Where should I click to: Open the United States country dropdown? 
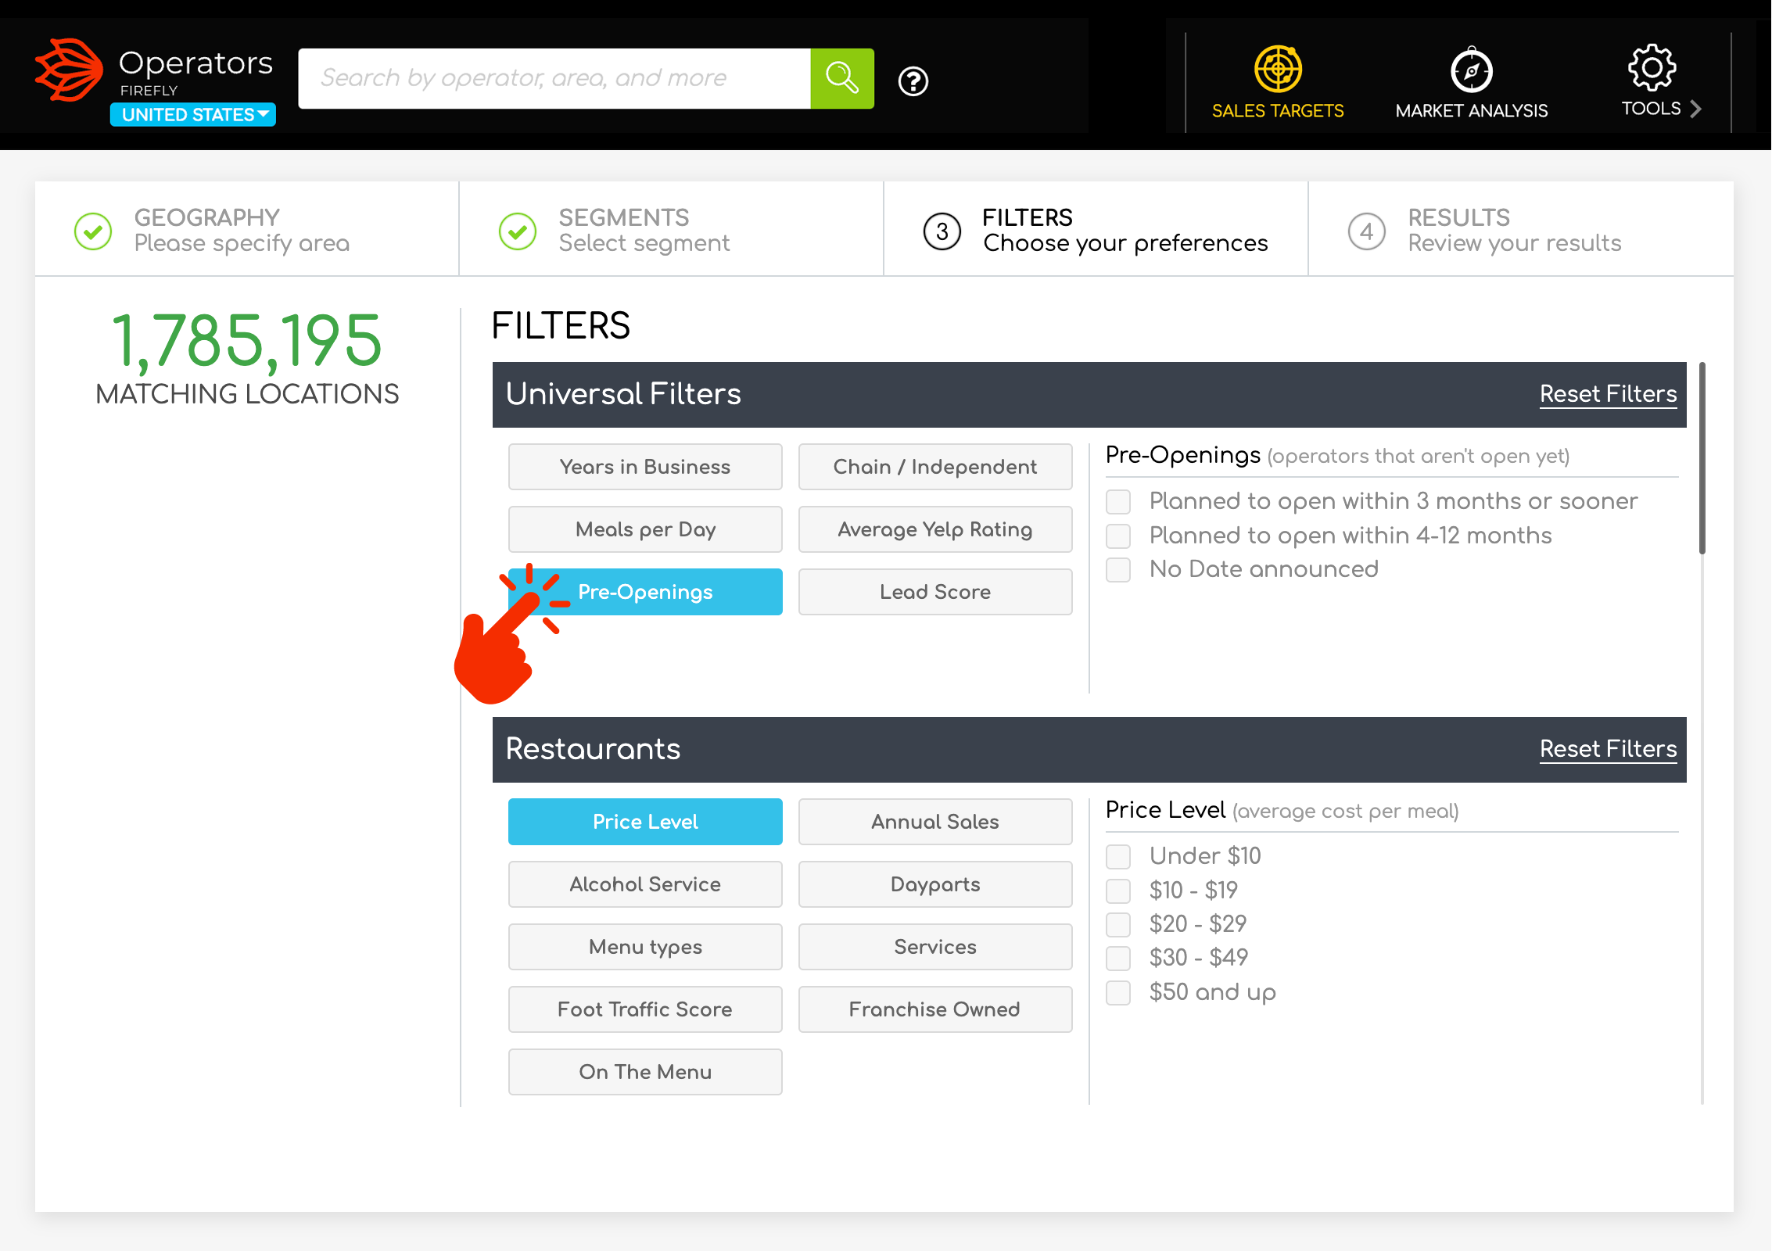(193, 115)
